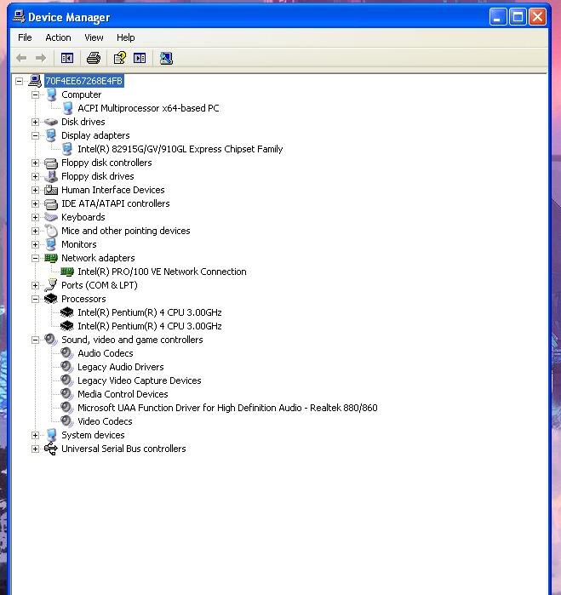Click the System devices icon
The width and height of the screenshot is (561, 595).
51,435
